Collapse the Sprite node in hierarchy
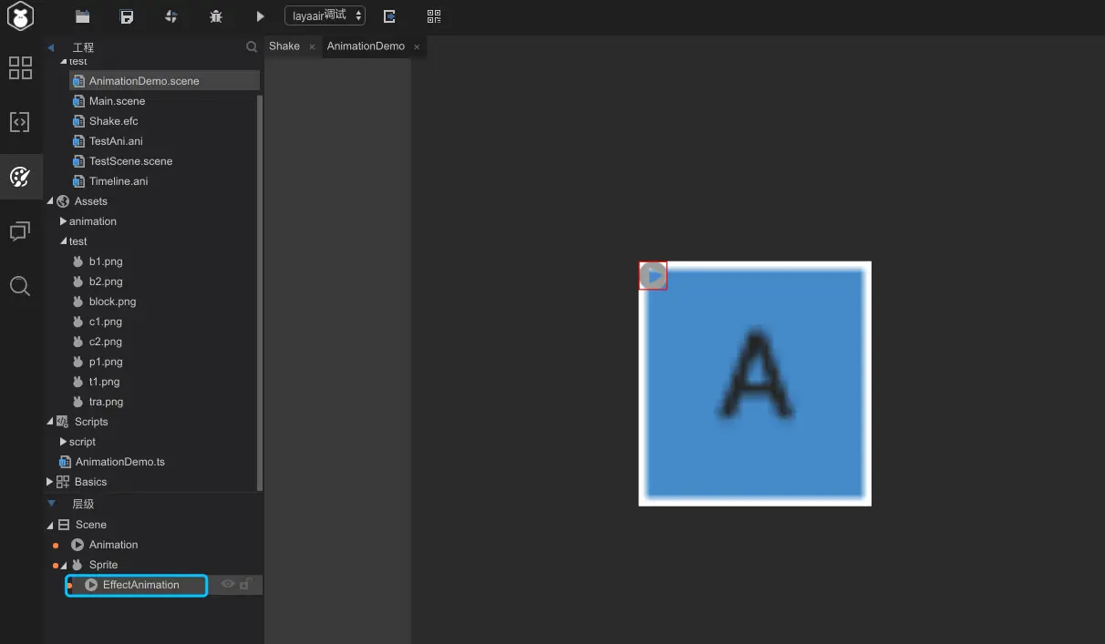This screenshot has width=1105, height=644. [x=65, y=566]
